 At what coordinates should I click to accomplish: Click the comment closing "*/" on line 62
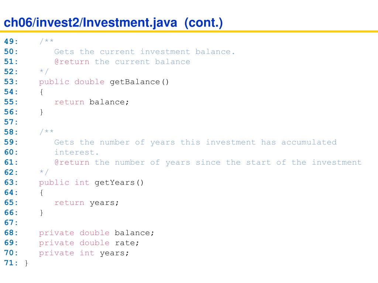coord(44,172)
